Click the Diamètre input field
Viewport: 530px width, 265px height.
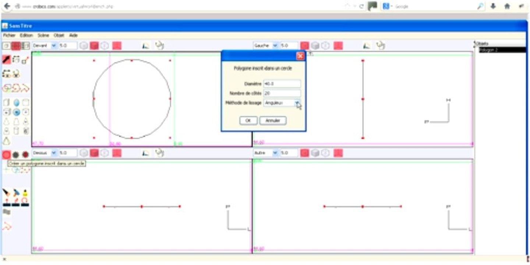pos(282,84)
